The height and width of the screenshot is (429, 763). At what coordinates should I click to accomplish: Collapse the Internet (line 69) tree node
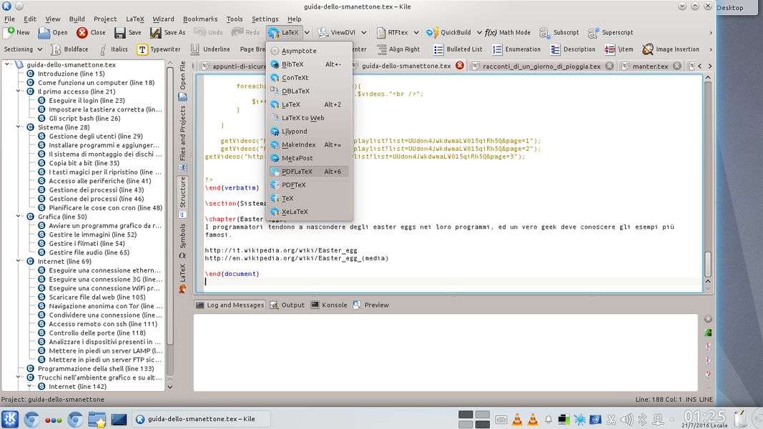click(19, 262)
